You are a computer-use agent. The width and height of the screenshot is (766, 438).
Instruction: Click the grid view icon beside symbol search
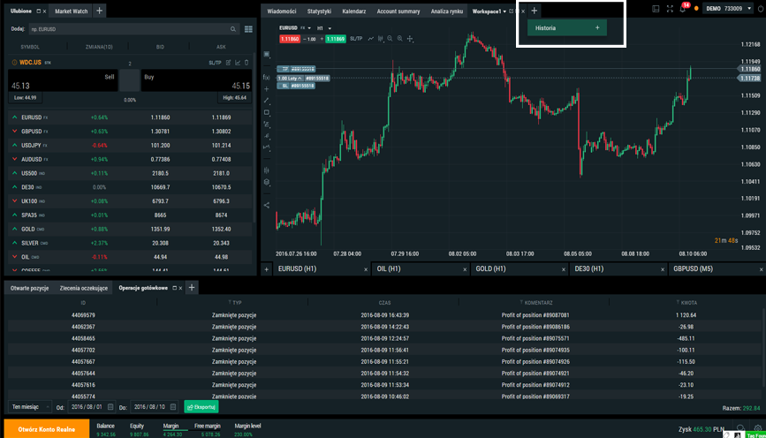(248, 29)
